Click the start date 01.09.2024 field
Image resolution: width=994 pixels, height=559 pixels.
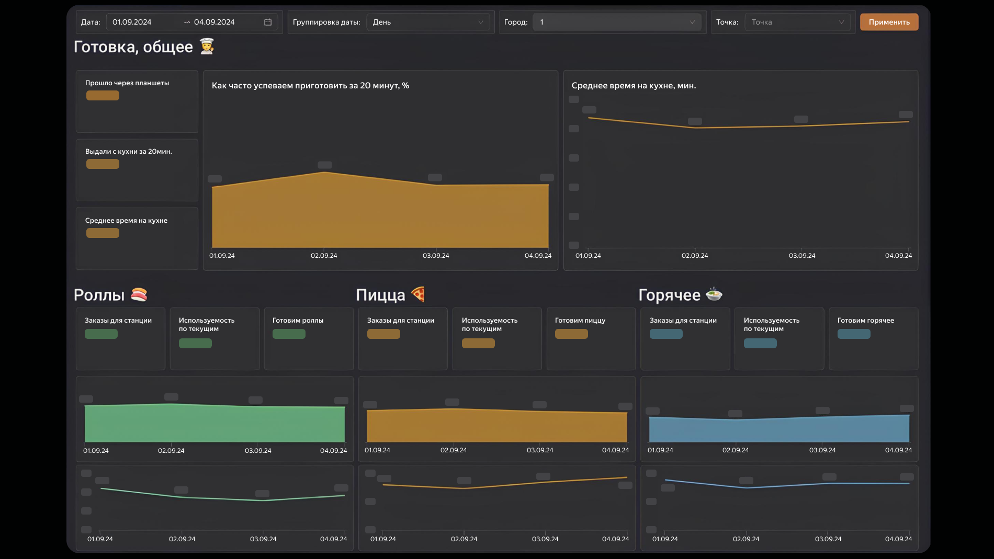tap(132, 22)
